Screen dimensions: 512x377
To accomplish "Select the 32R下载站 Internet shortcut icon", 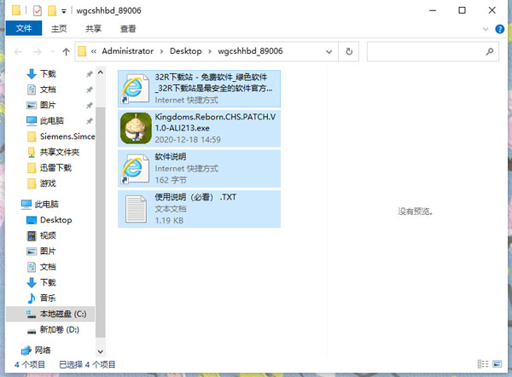I will tap(136, 88).
